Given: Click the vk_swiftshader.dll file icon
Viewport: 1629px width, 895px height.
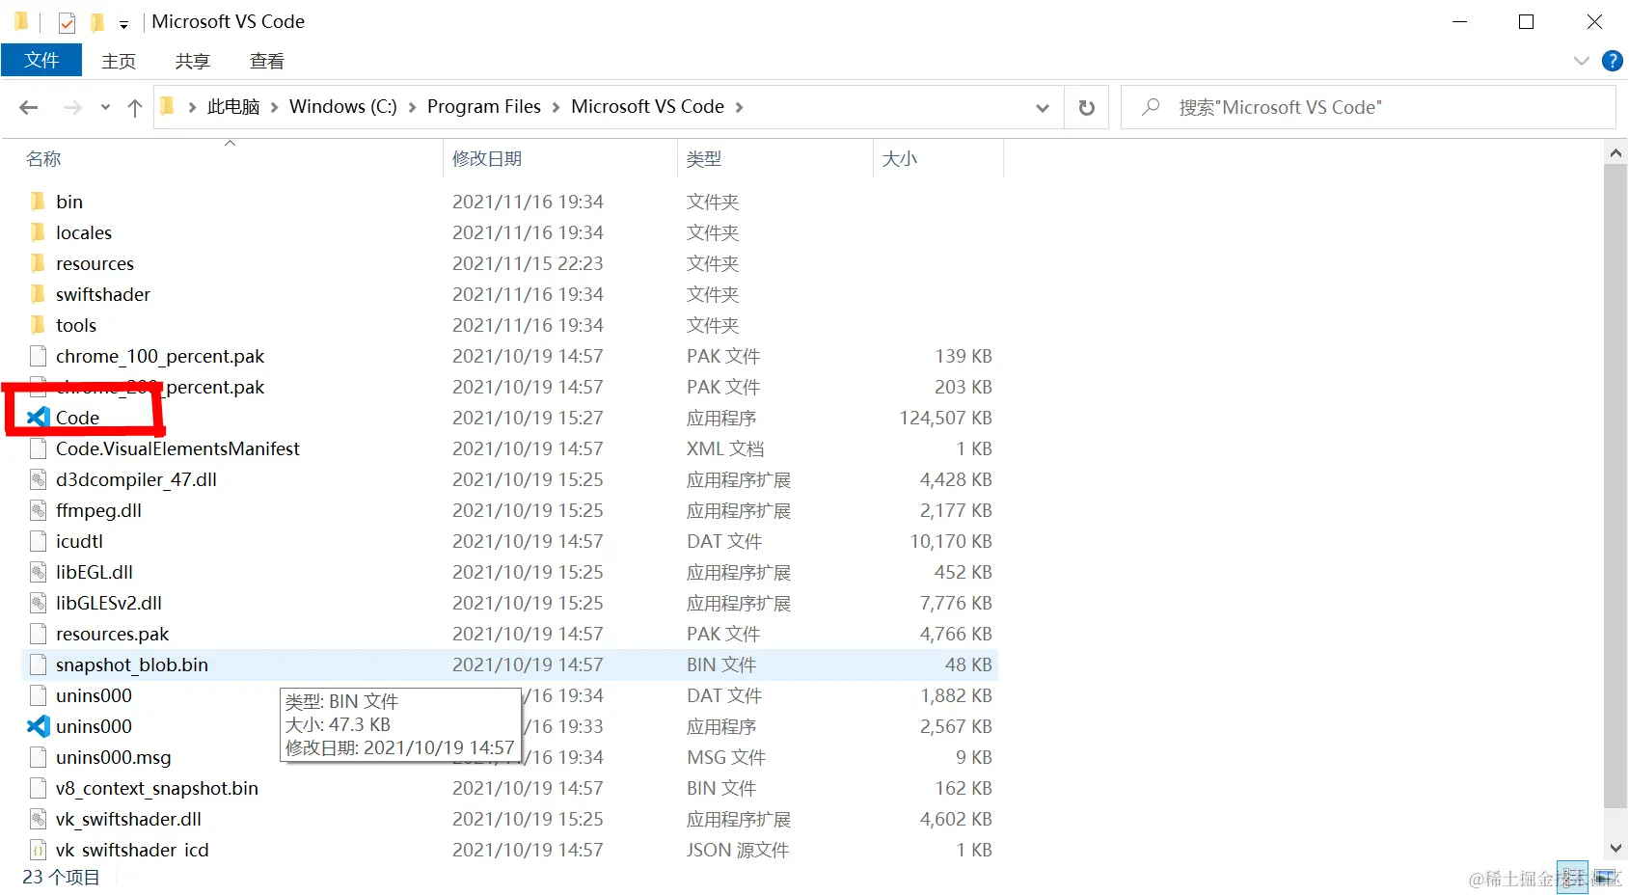Looking at the screenshot, I should click(38, 819).
